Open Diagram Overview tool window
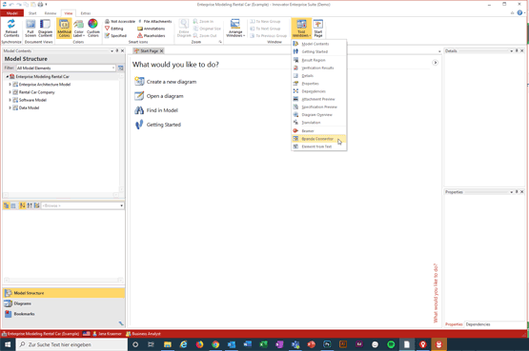Image resolution: width=529 pixels, height=351 pixels. [318, 115]
